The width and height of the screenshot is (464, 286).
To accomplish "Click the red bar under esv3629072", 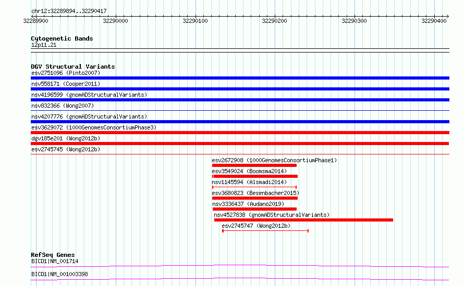I will coord(240,133).
